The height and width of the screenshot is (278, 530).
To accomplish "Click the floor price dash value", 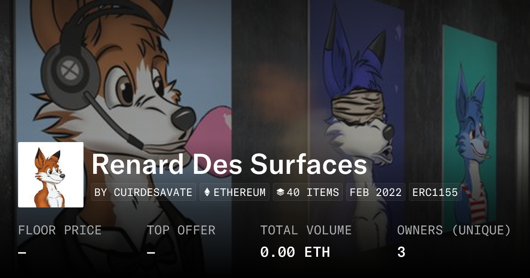I will [x=22, y=252].
